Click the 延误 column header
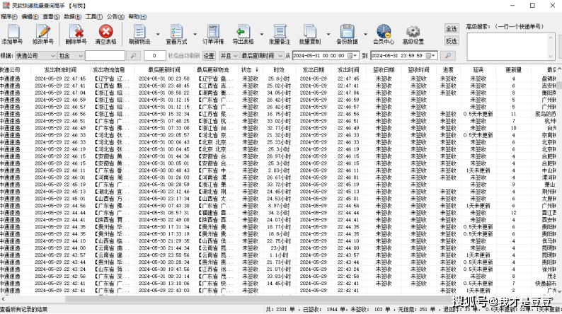 (478, 70)
